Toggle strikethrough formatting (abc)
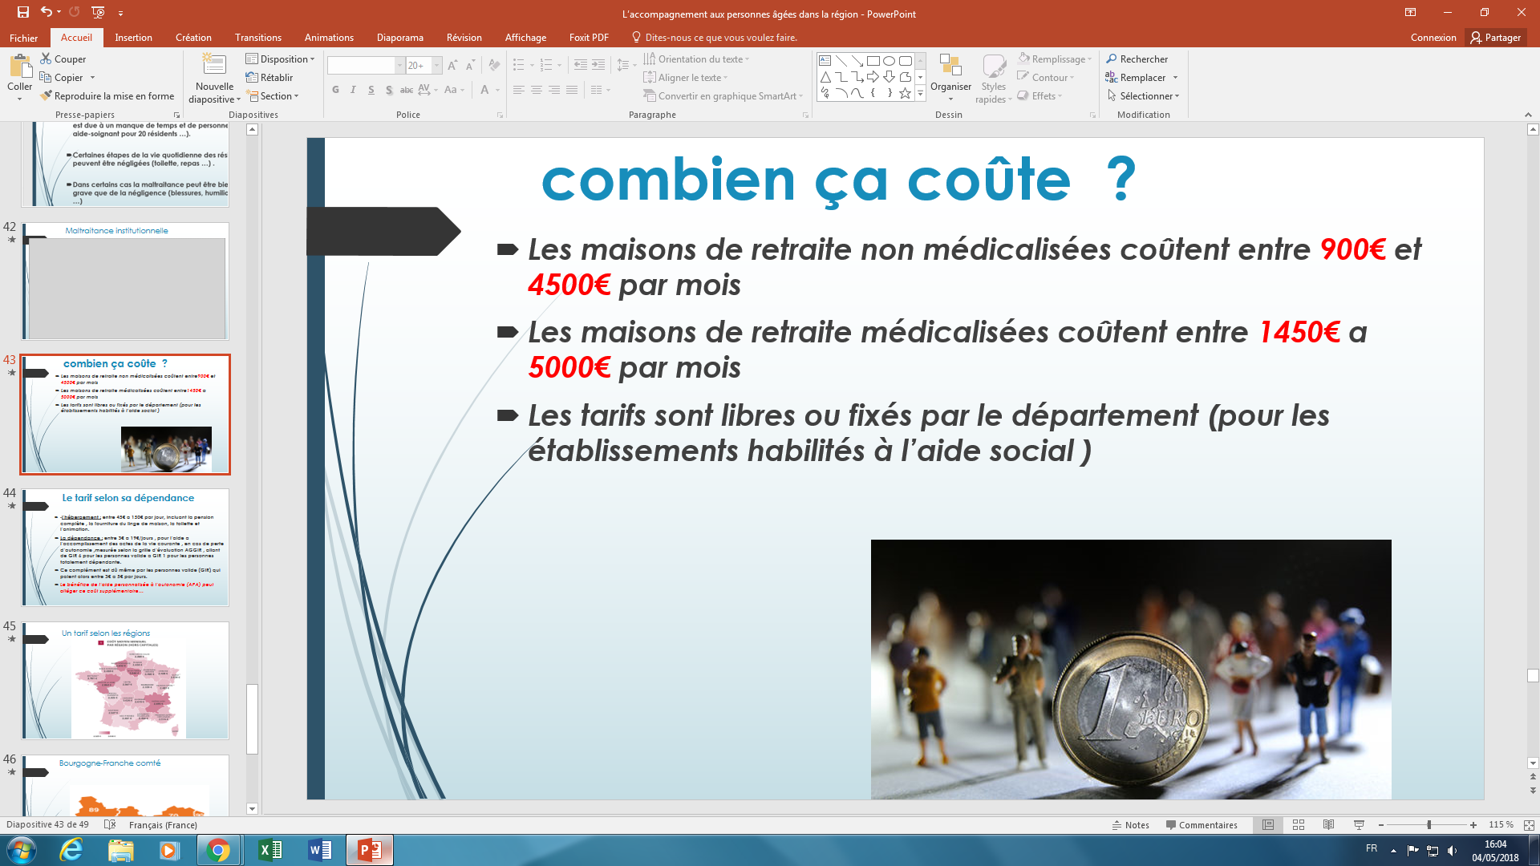The height and width of the screenshot is (866, 1540). [407, 90]
